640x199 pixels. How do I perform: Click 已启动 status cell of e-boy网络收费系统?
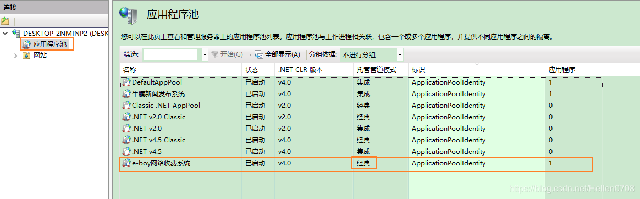255,163
